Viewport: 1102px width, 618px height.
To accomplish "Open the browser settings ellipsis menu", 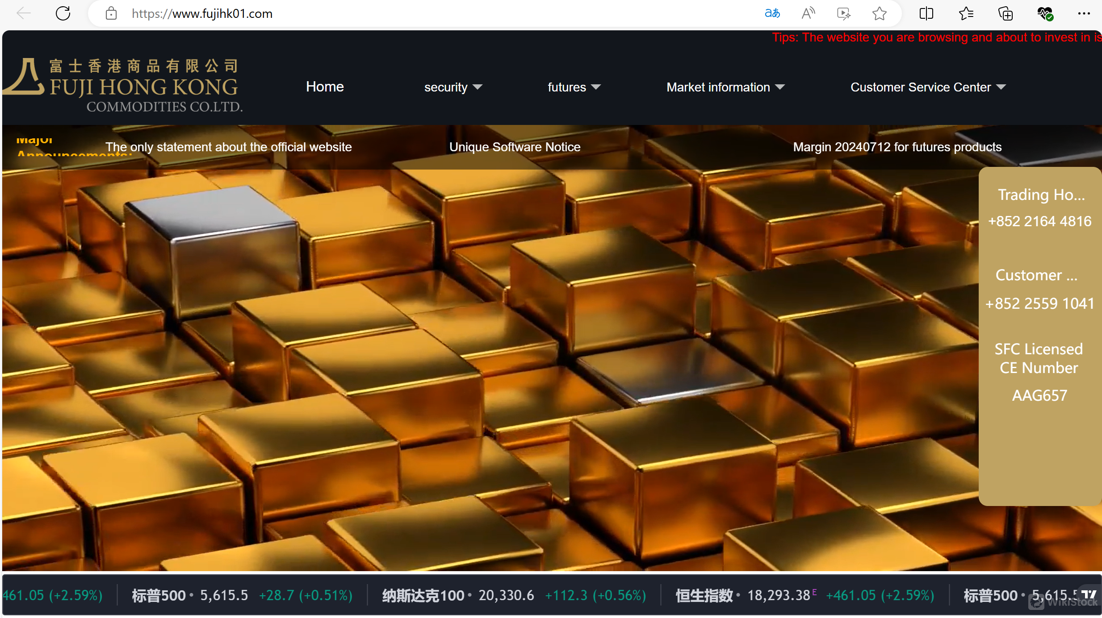I will tap(1084, 13).
